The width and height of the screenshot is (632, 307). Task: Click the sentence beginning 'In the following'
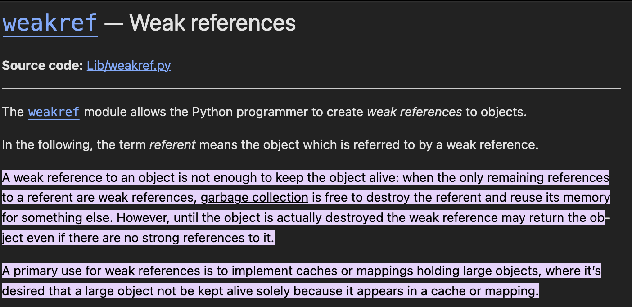click(270, 145)
